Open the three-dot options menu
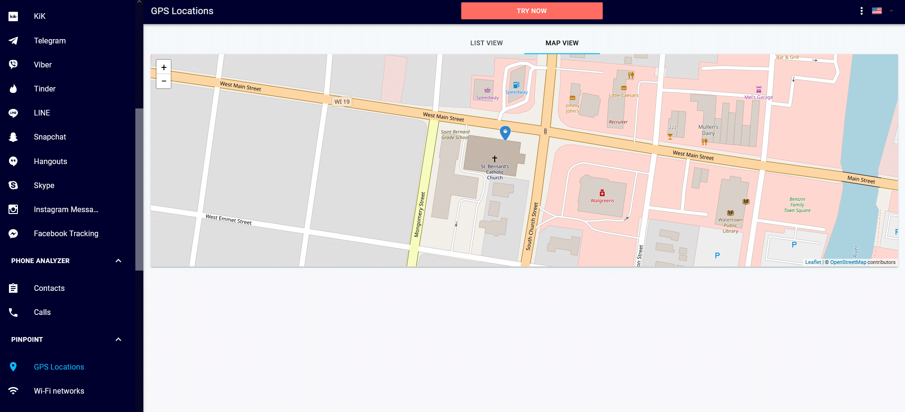The image size is (905, 412). 862,11
